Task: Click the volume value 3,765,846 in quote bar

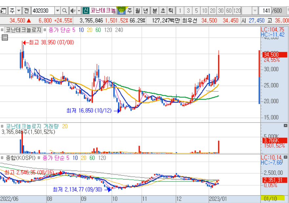Action: pos(91,21)
